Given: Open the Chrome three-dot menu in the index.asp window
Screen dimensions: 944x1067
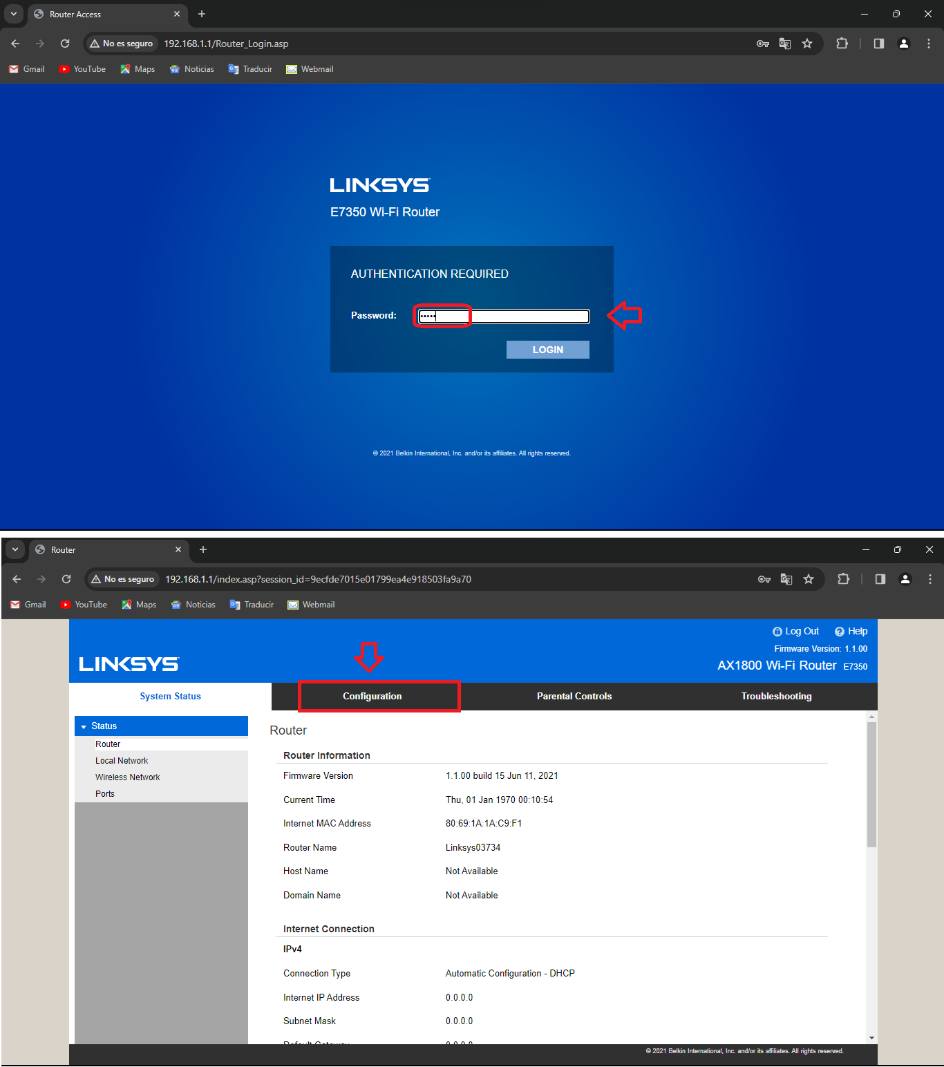Looking at the screenshot, I should [930, 579].
